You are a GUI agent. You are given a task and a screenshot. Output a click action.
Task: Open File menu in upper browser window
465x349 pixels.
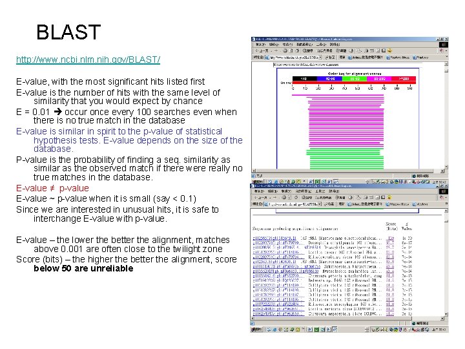[260, 45]
